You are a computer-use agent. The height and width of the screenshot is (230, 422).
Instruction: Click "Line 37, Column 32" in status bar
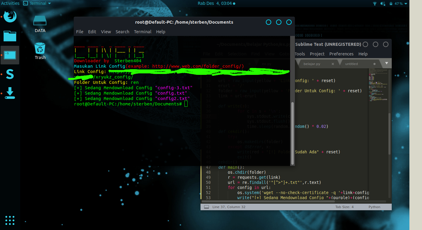[x=229, y=207]
